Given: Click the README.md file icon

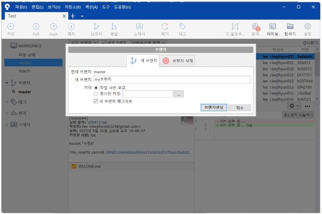Looking at the screenshot, I should (74, 166).
